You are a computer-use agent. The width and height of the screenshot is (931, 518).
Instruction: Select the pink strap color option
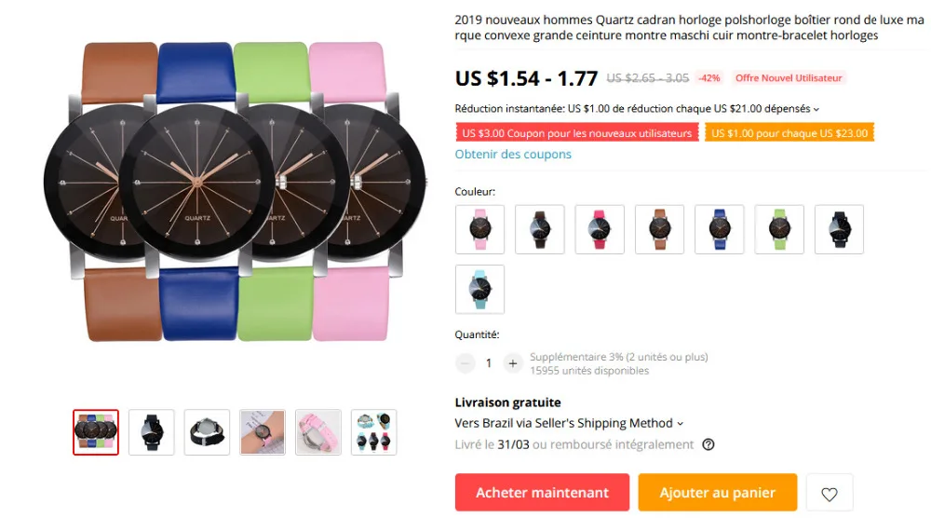click(479, 229)
